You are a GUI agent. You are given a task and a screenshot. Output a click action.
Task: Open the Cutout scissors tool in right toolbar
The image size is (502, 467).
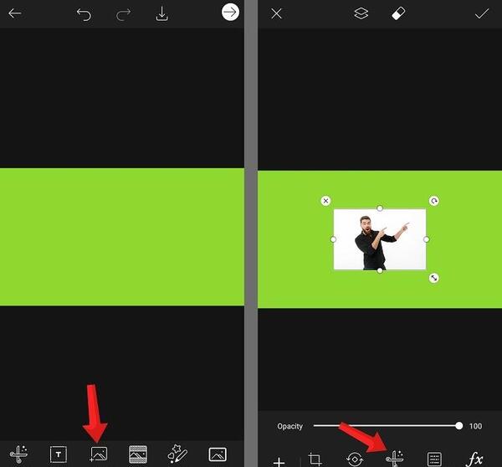(395, 459)
